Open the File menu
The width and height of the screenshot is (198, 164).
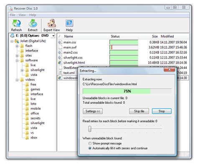(x=13, y=15)
